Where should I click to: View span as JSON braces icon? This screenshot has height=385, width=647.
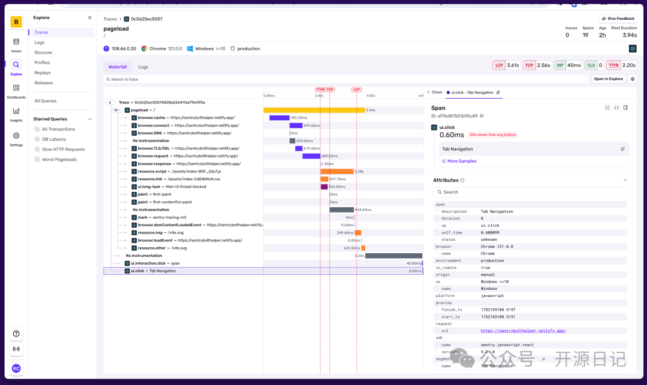(x=616, y=108)
